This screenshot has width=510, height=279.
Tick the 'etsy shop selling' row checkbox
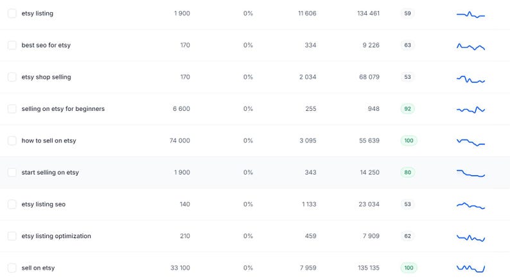click(x=12, y=77)
